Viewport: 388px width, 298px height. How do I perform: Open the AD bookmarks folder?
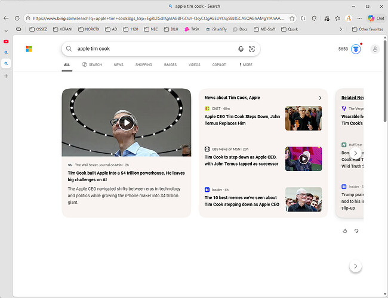coord(111,29)
